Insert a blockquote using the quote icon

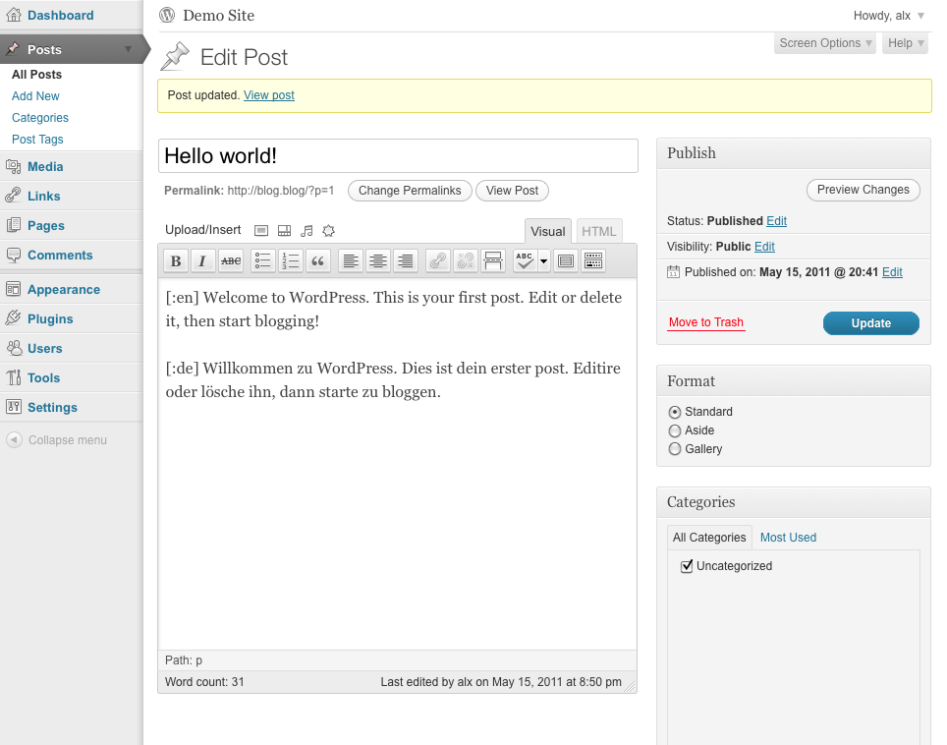click(x=317, y=261)
